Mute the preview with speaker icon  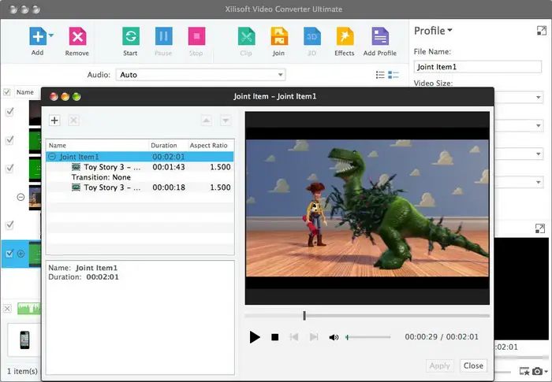tap(334, 337)
